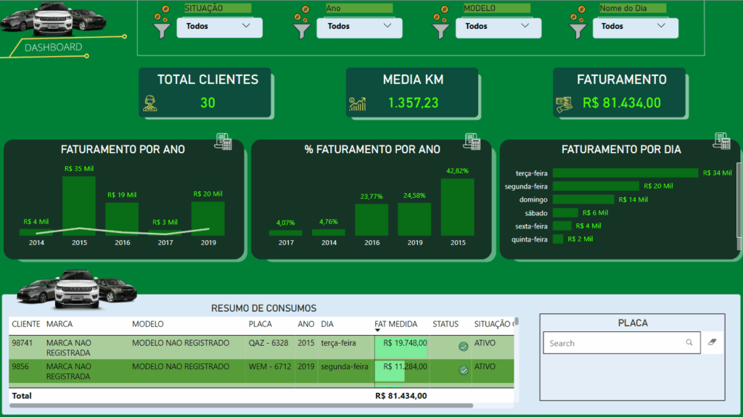Select the 2015 bar in Faturamento por Ano
743x417 pixels.
pos(79,206)
